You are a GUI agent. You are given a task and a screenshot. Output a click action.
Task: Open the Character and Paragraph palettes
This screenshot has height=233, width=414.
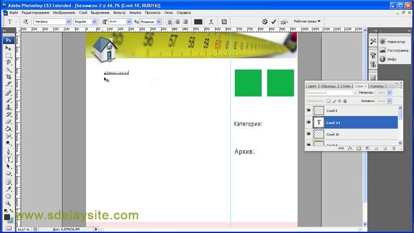coord(224,21)
